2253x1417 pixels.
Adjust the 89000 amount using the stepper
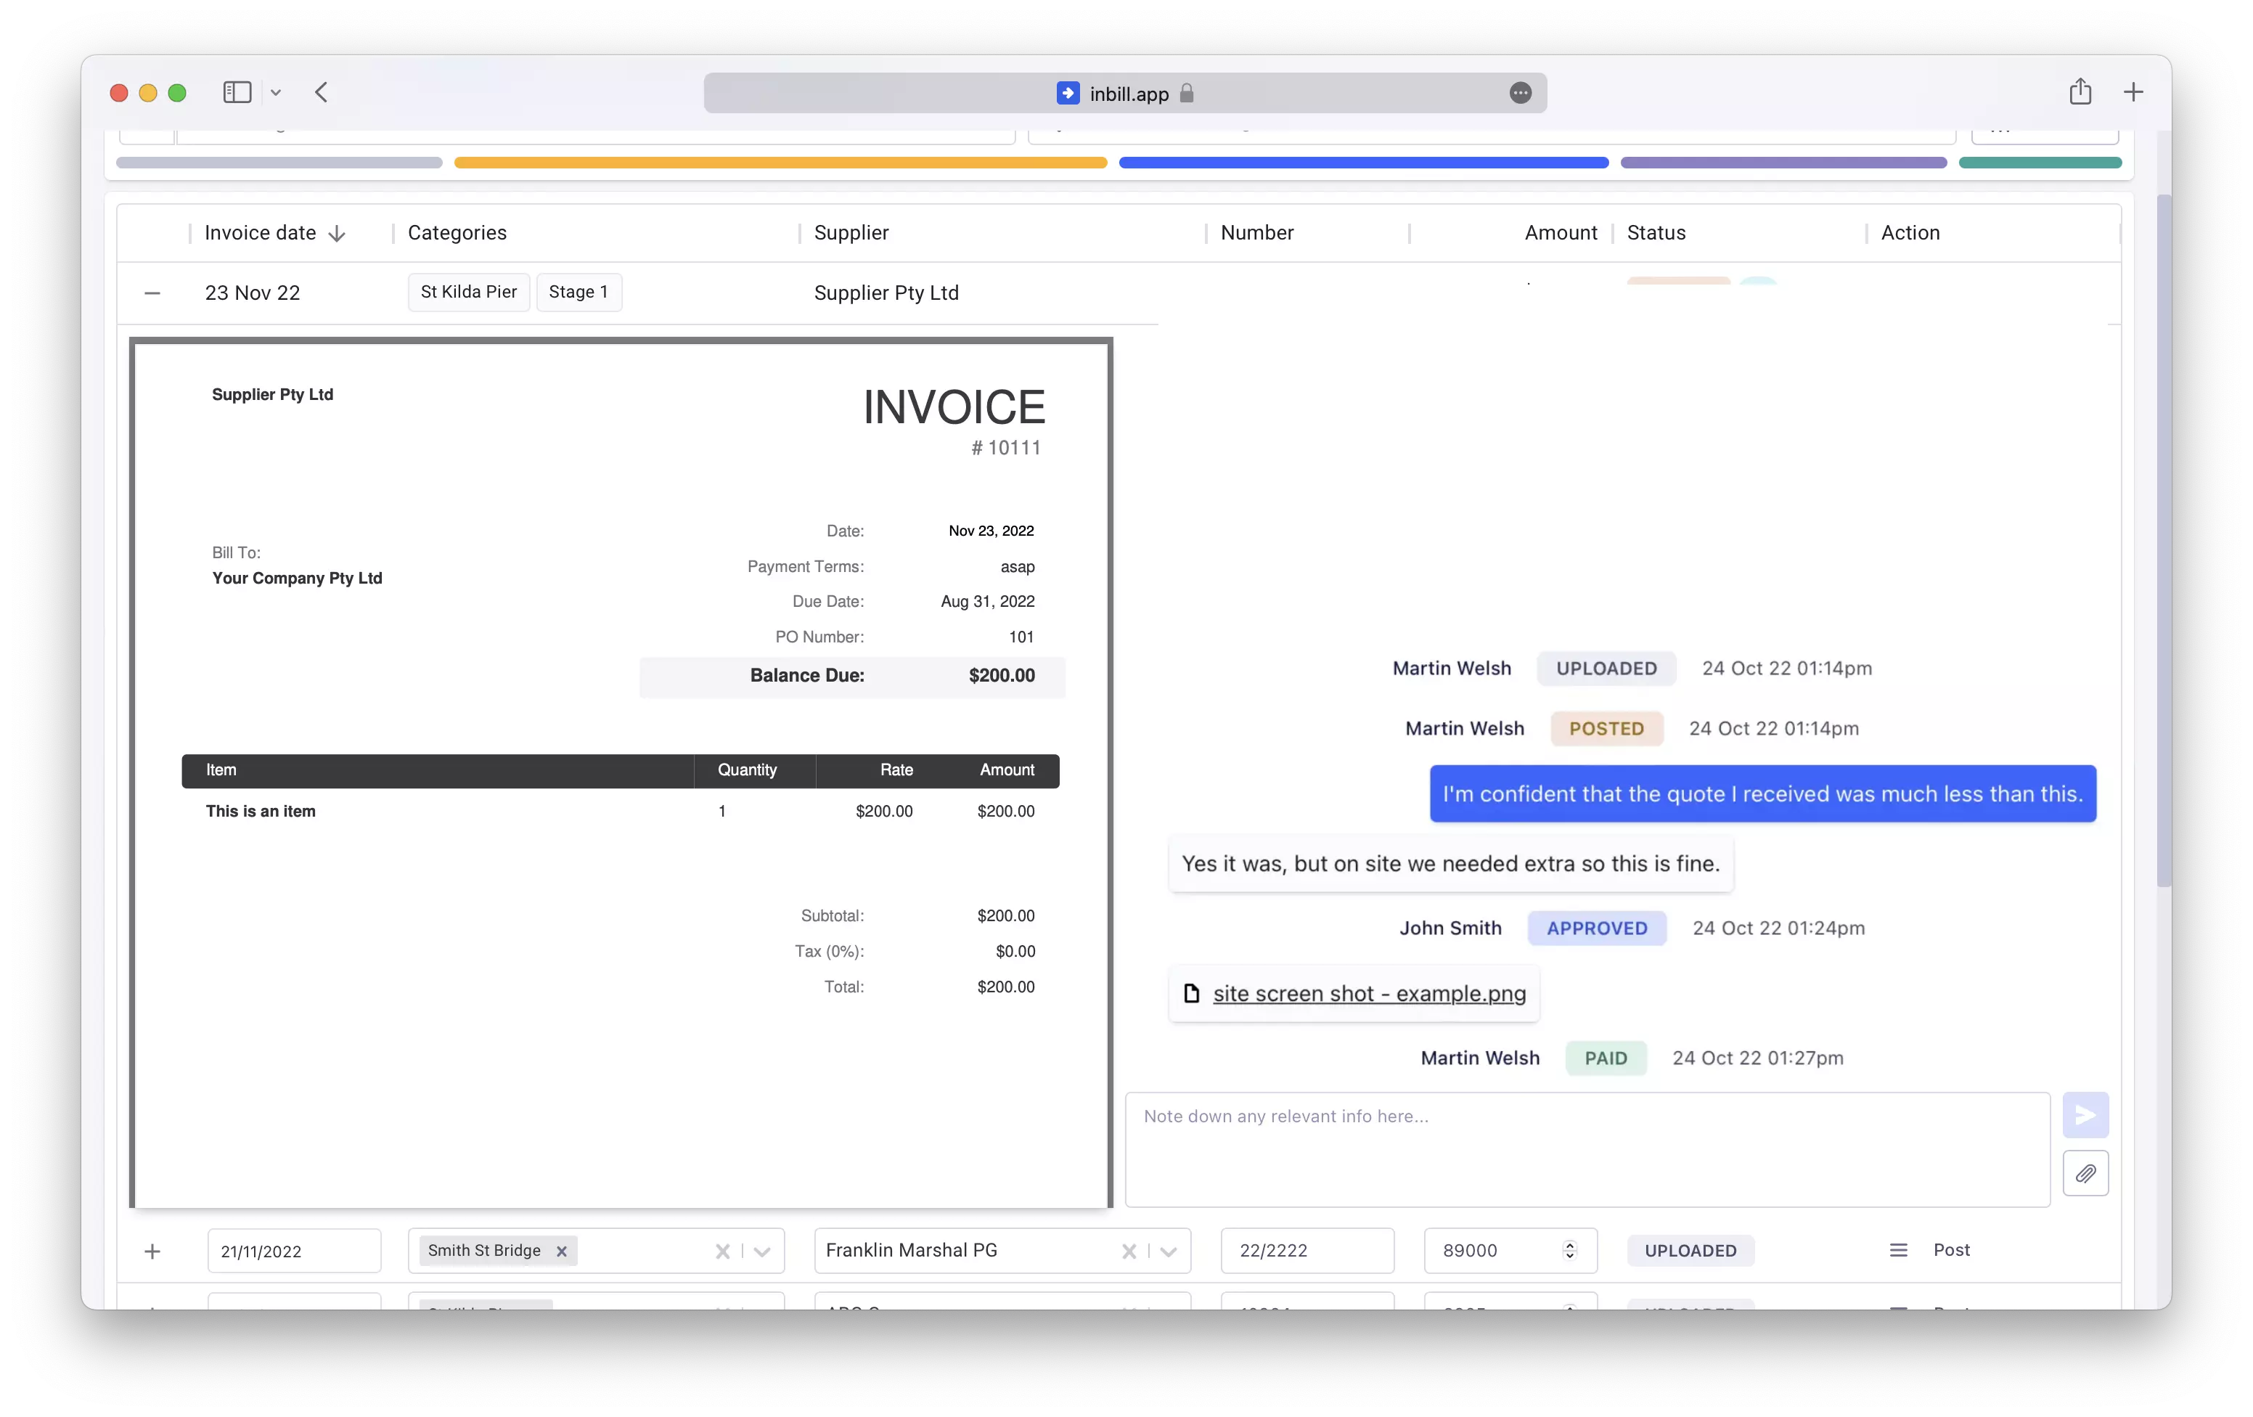(x=1569, y=1251)
